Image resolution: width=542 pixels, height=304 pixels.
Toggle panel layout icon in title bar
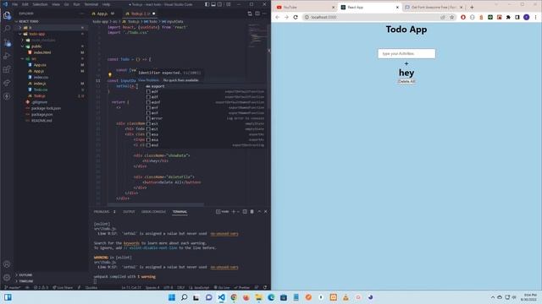213,4
